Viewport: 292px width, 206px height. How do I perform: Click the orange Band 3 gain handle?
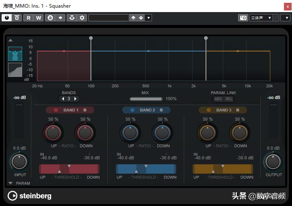(x=238, y=51)
